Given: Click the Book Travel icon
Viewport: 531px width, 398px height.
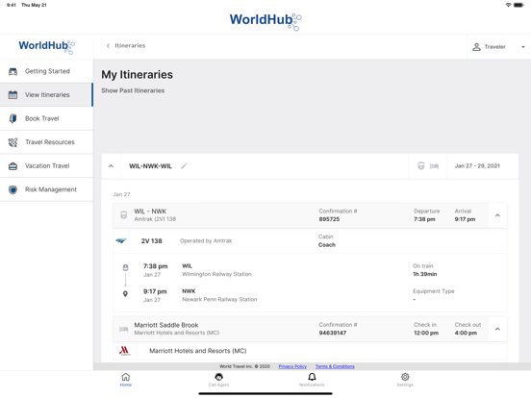Looking at the screenshot, I should (x=13, y=118).
